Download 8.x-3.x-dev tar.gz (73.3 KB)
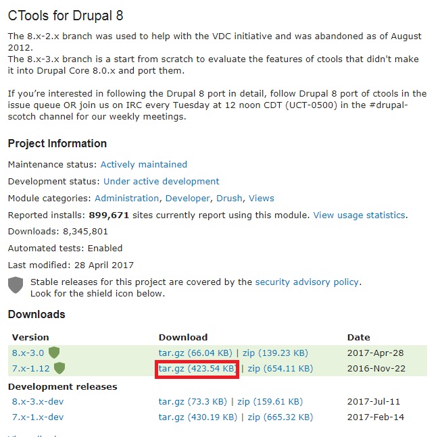Image resolution: width=440 pixels, height=437 pixels. [193, 402]
